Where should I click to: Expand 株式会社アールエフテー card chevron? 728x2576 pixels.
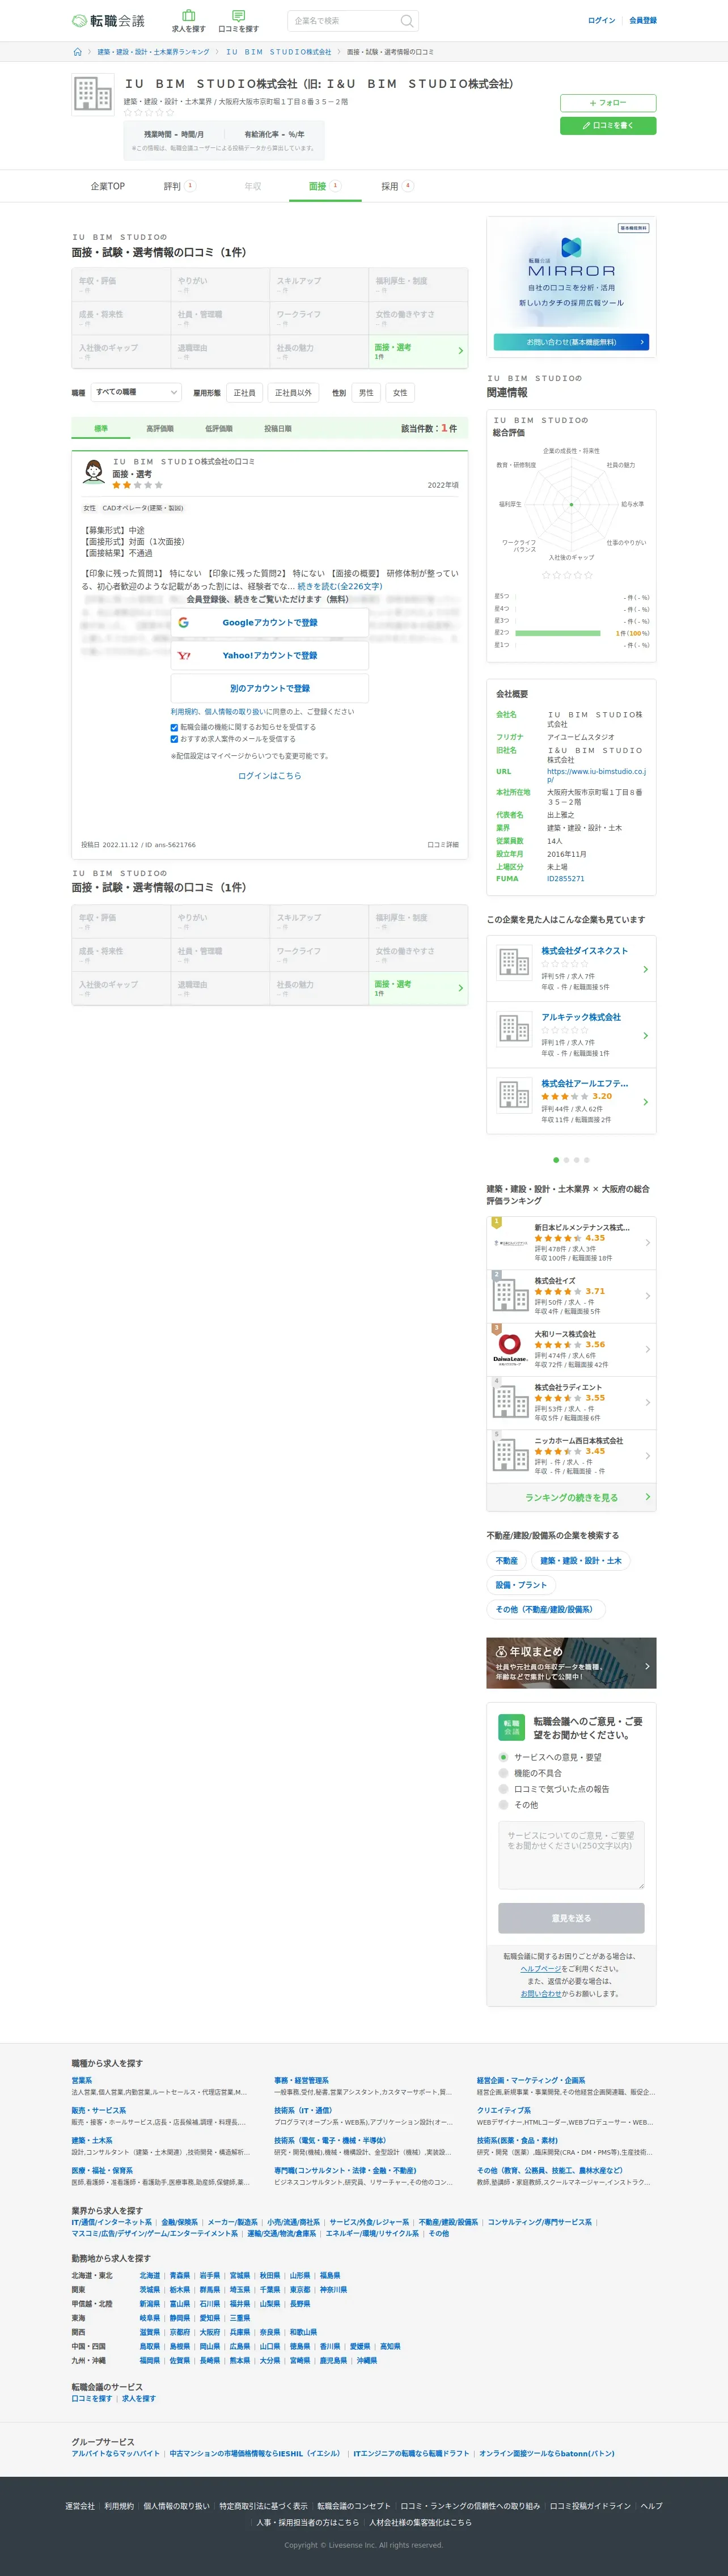coord(645,1102)
